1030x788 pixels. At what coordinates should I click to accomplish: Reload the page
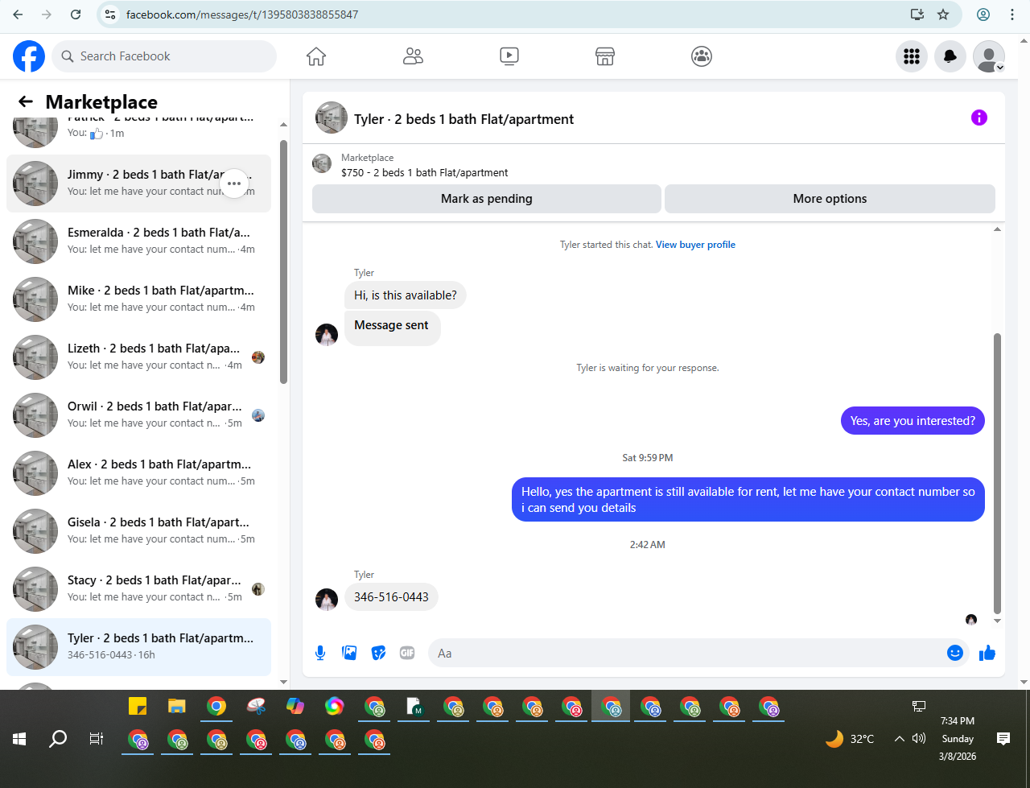click(76, 14)
